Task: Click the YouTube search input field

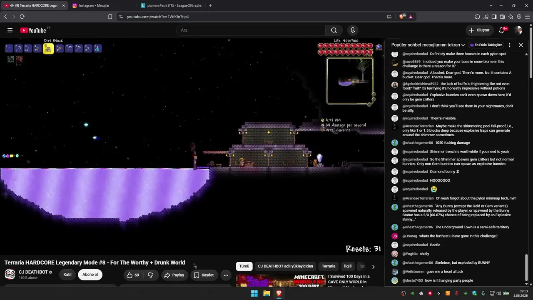Action: 251,30
